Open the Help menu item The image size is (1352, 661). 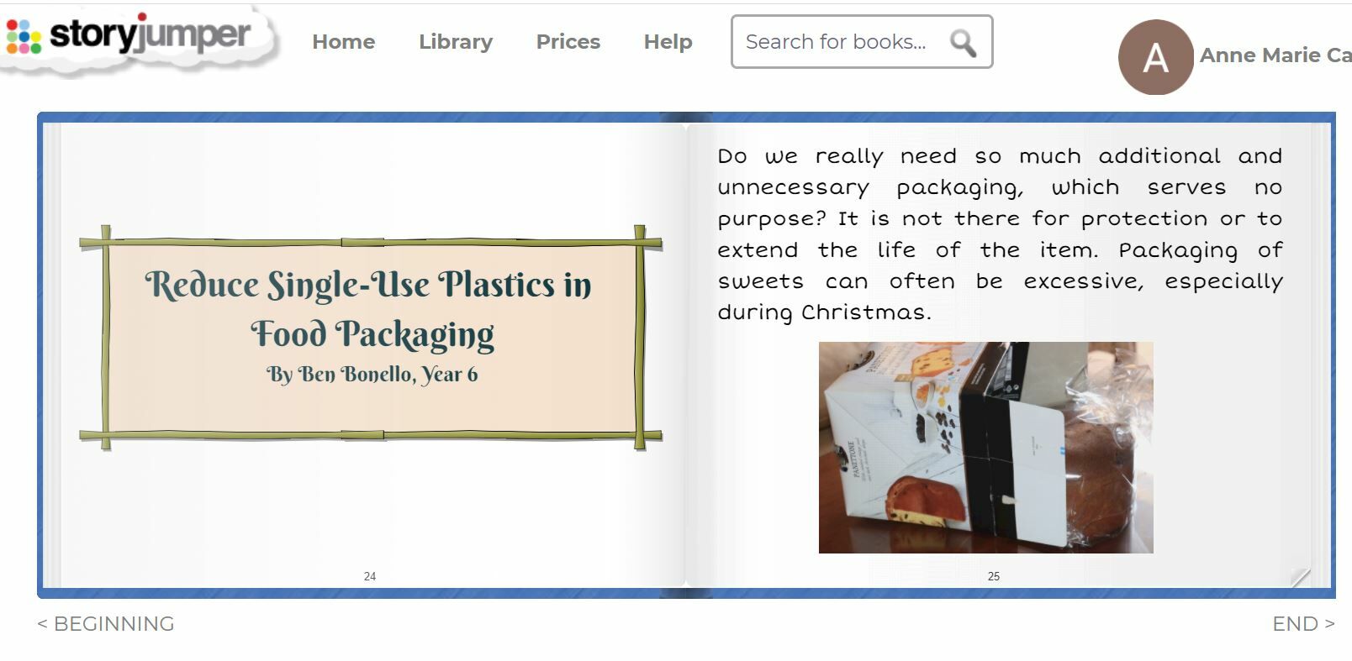coord(668,42)
